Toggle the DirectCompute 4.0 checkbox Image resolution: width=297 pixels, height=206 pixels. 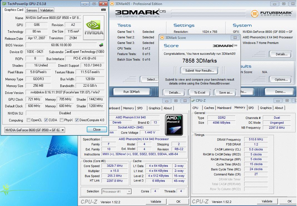point(77,120)
